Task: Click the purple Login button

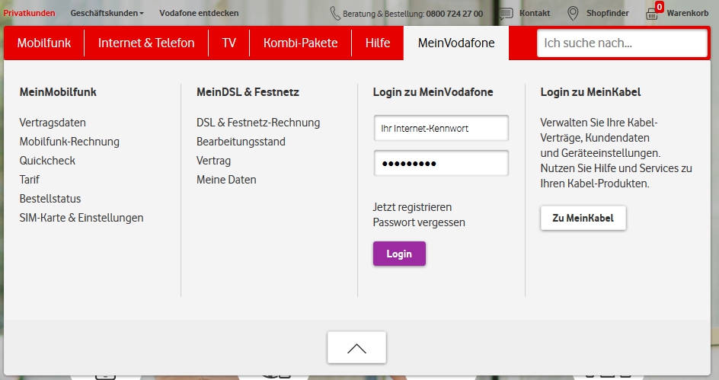Action: 399,254
